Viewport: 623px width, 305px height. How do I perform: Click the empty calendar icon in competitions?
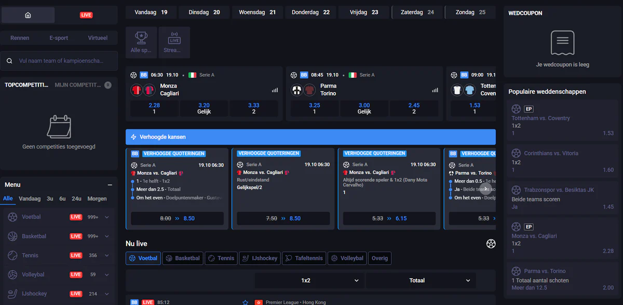[59, 127]
